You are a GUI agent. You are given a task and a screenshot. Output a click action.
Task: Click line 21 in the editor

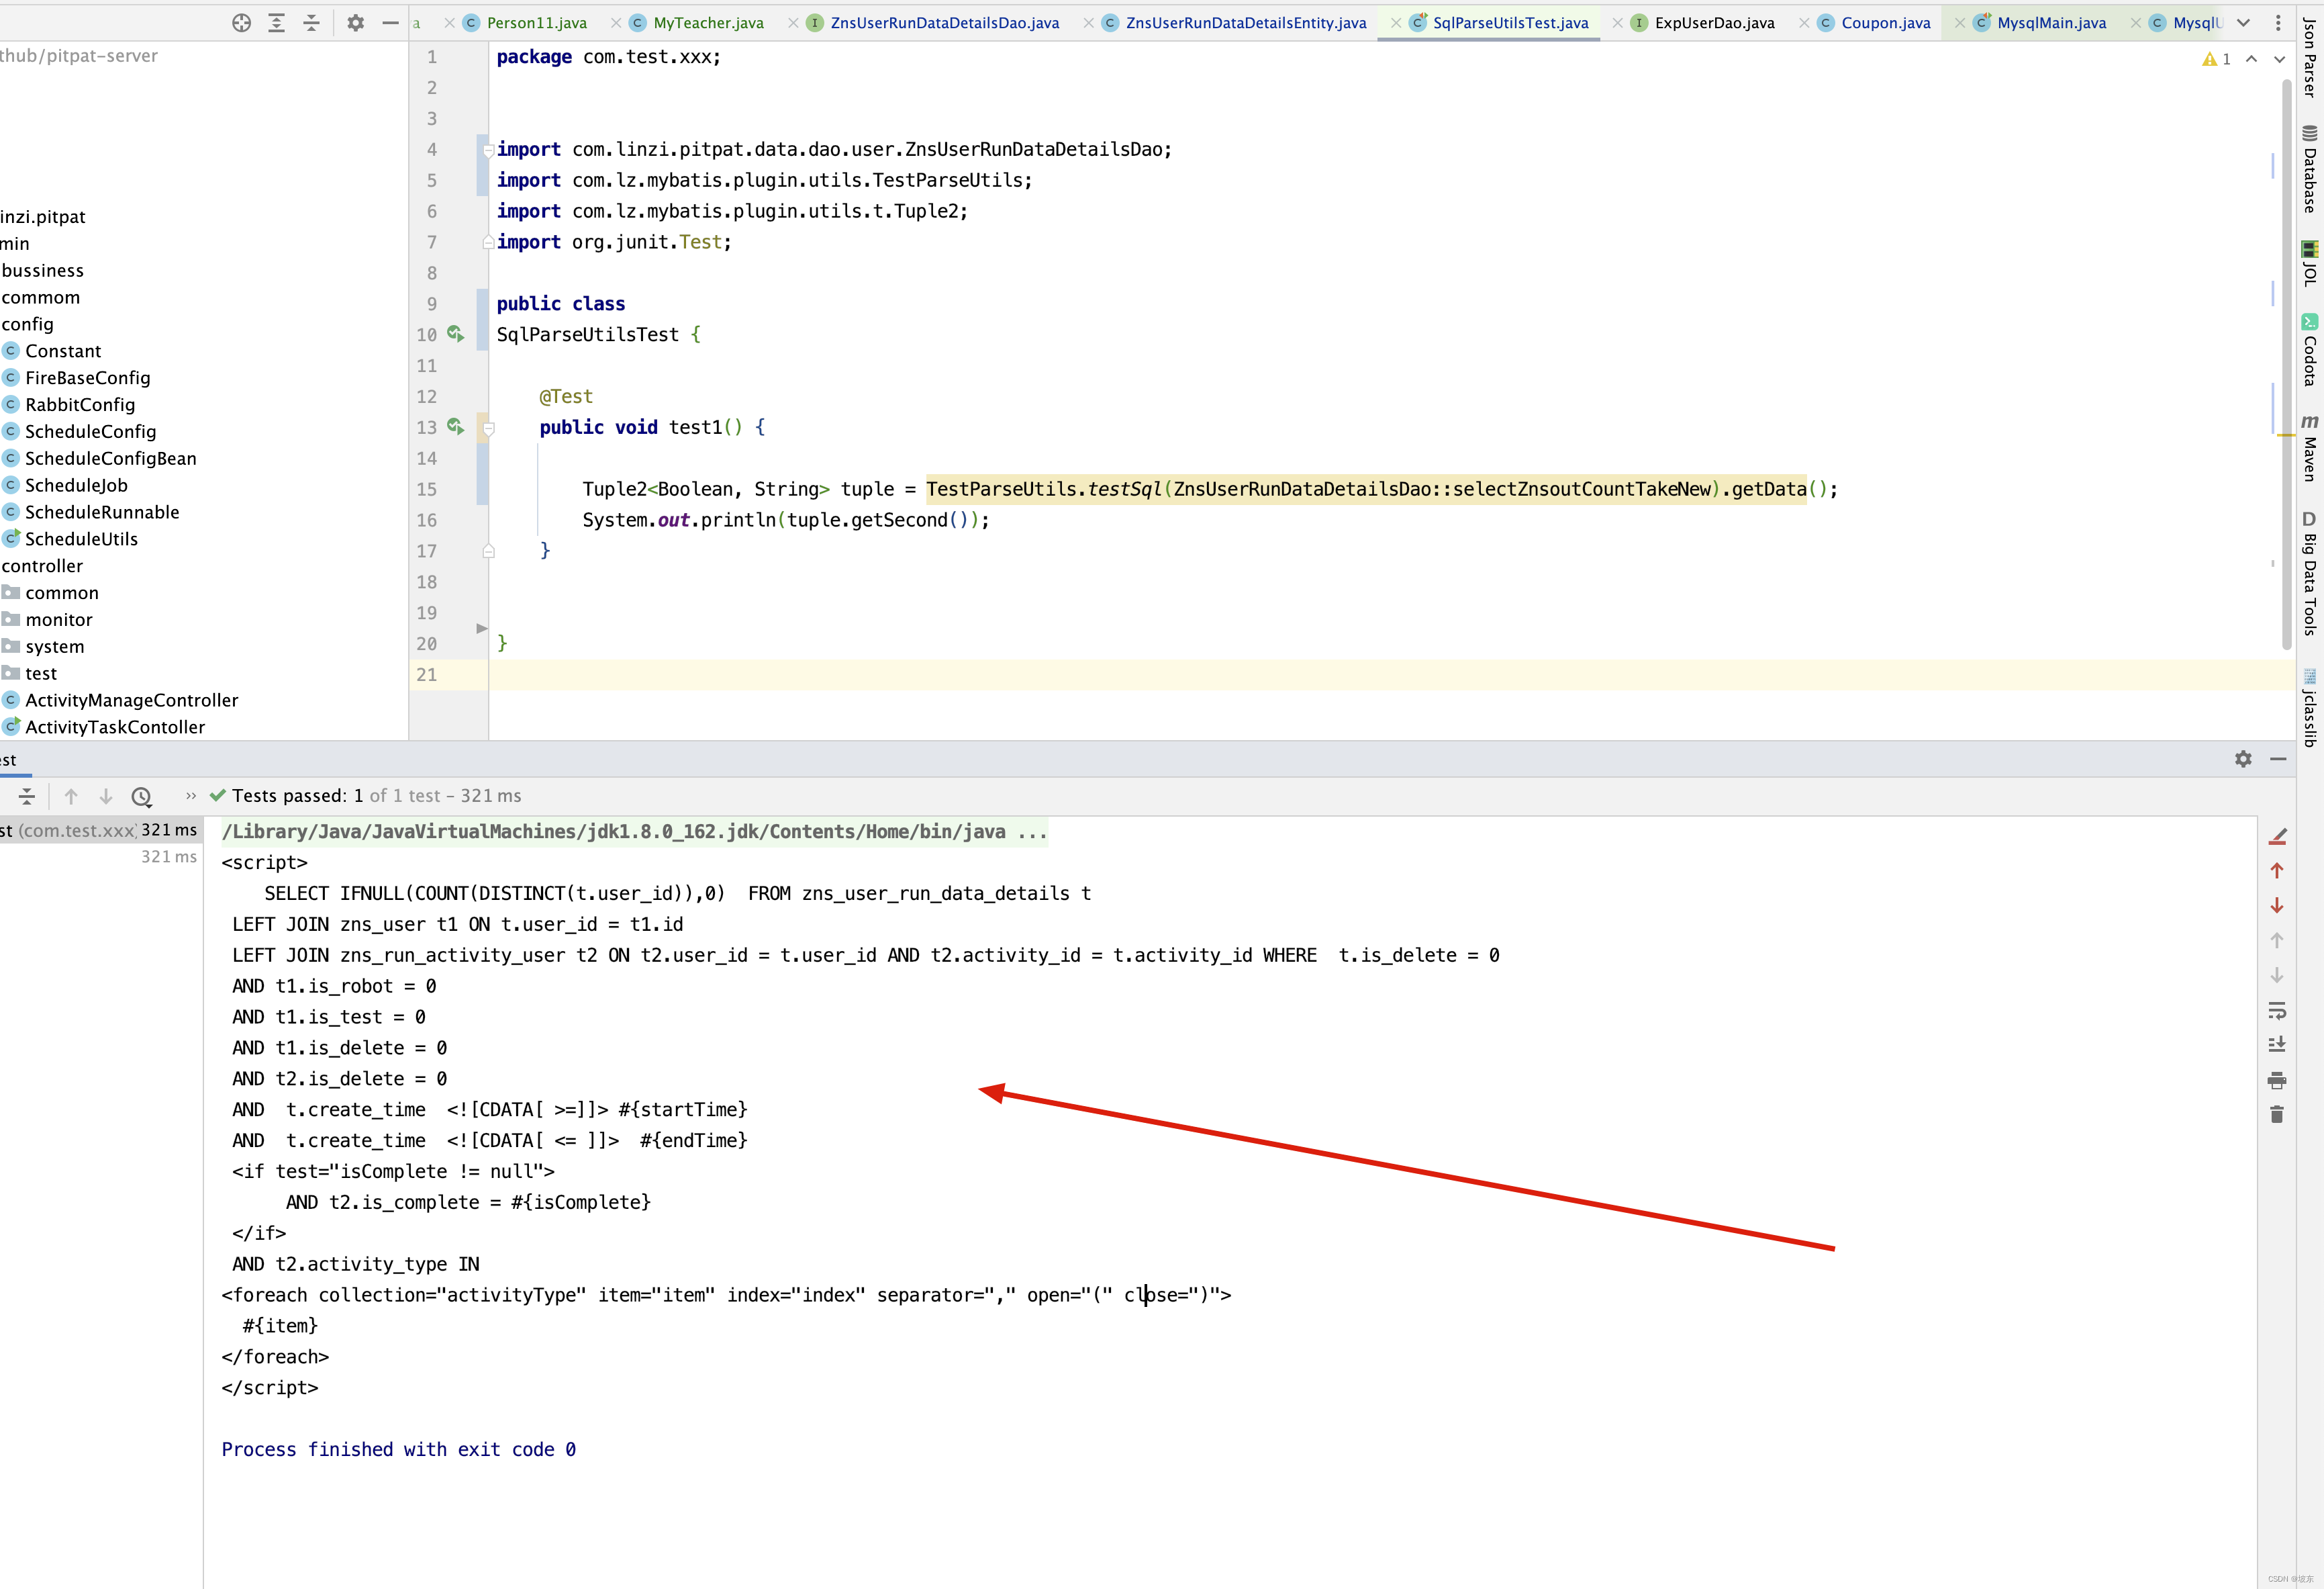[1391, 674]
